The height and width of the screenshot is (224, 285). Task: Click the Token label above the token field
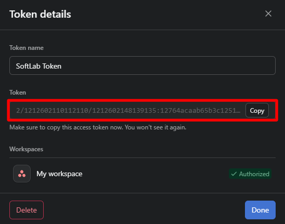point(18,93)
